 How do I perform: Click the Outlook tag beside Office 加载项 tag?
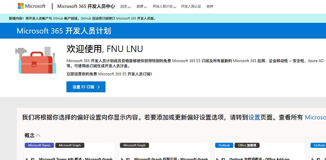224,145
